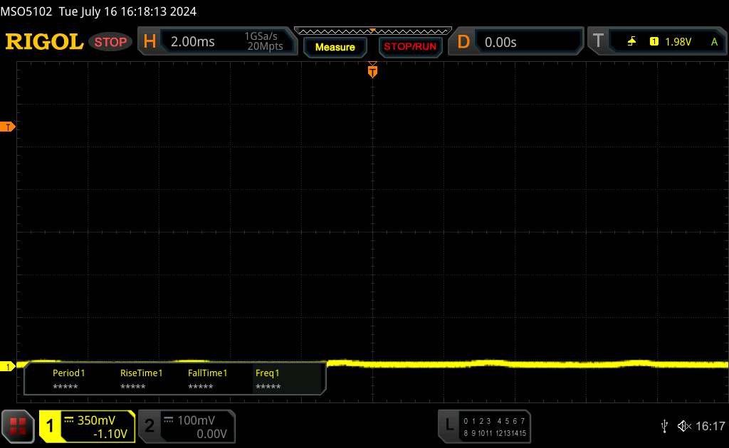
Task: Tap the STOP/RUN button
Action: click(410, 47)
